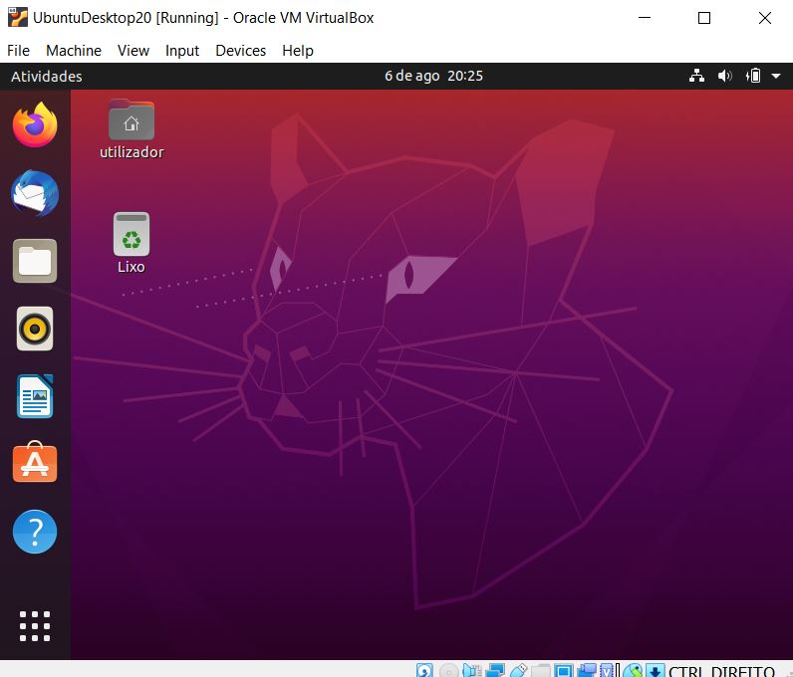The image size is (793, 677).
Task: Click the shared folders status icon
Action: pyautogui.click(x=541, y=670)
